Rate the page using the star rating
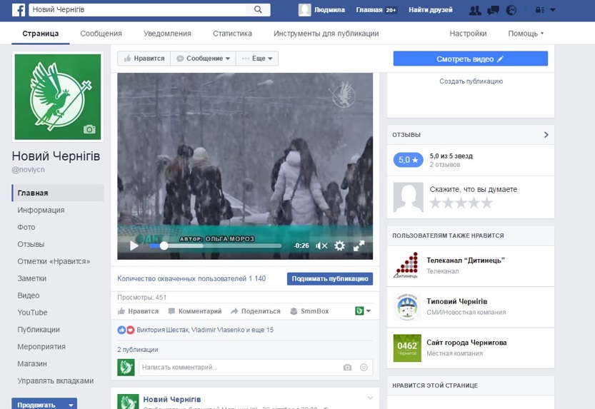Image resolution: width=595 pixels, height=409 pixels. [461, 203]
